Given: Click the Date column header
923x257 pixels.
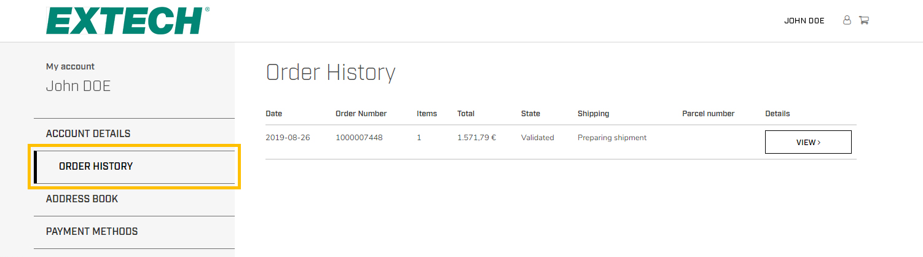Looking at the screenshot, I should click(x=274, y=114).
